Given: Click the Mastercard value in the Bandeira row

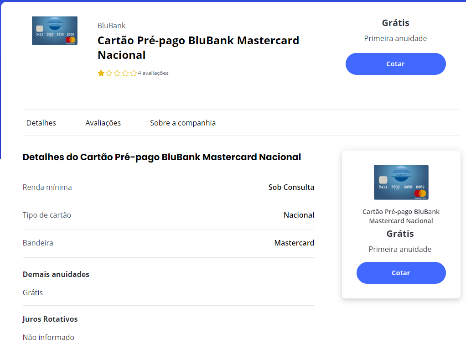Looking at the screenshot, I should click(x=294, y=243).
